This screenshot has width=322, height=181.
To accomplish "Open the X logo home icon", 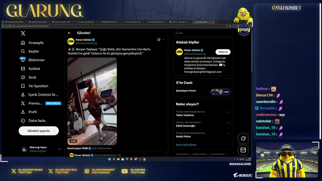I will coord(23,33).
